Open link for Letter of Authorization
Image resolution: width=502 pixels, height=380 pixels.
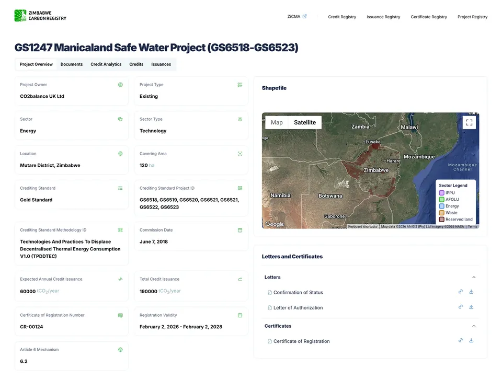pos(460,307)
